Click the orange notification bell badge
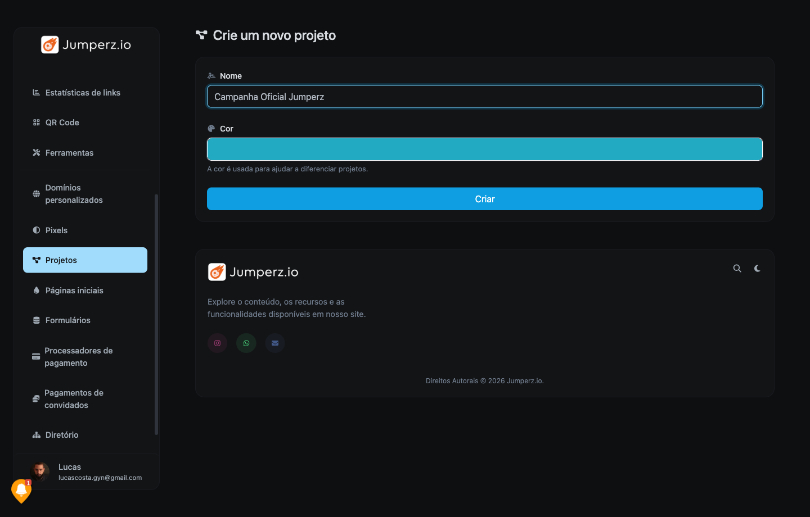 [21, 491]
